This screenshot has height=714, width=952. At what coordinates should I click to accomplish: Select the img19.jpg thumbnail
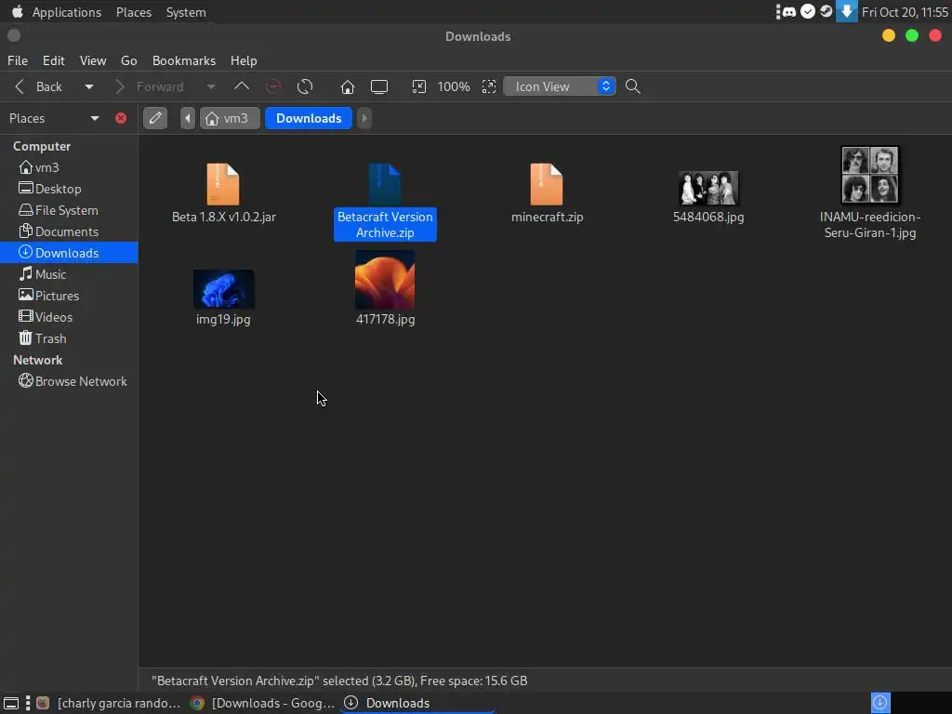click(223, 289)
